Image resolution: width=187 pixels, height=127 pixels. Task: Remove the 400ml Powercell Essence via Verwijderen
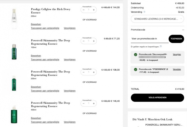(70, 122)
